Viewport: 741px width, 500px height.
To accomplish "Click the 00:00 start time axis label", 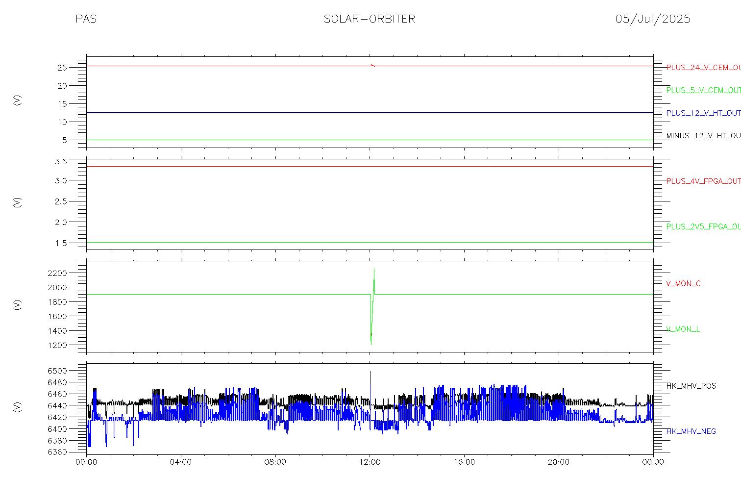I will [87, 462].
